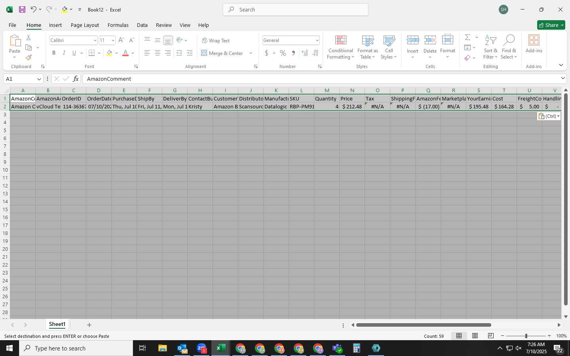
Task: Toggle Italic formatting
Action: (64, 53)
